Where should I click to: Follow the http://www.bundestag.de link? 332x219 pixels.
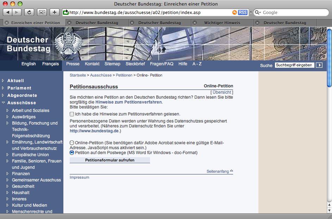coord(94,131)
